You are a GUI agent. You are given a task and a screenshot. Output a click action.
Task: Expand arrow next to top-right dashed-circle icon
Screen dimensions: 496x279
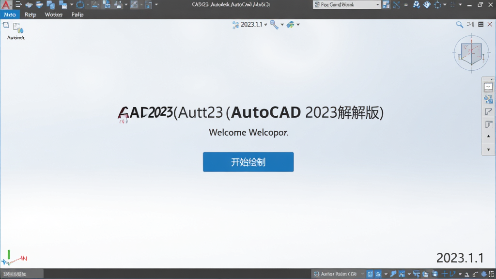pyautogui.click(x=445, y=5)
